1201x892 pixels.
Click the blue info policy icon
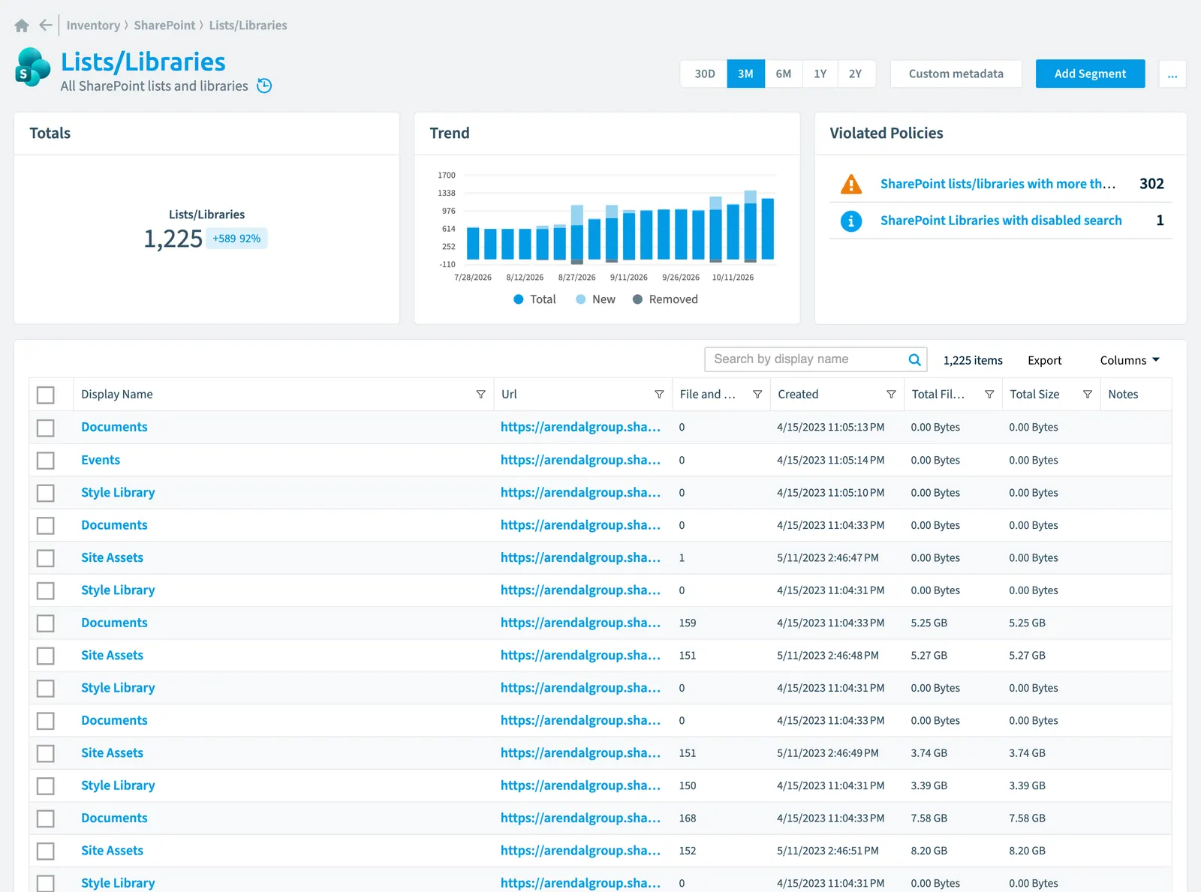(x=851, y=221)
